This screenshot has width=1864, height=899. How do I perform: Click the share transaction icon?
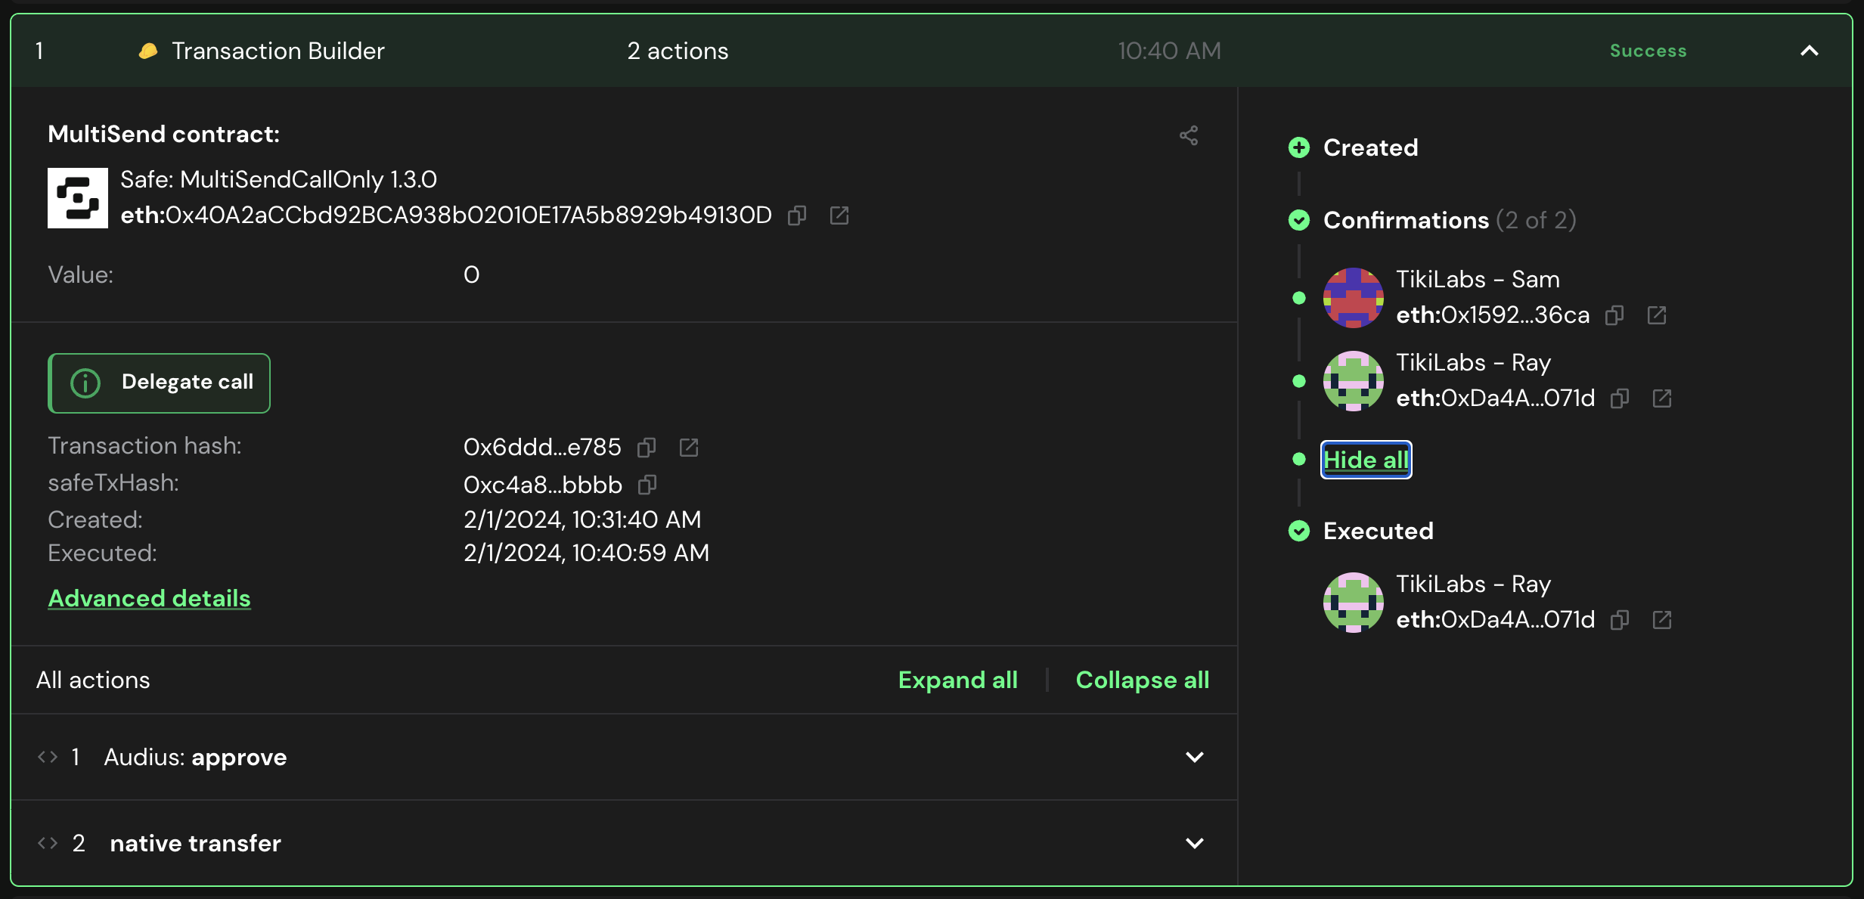point(1189,135)
